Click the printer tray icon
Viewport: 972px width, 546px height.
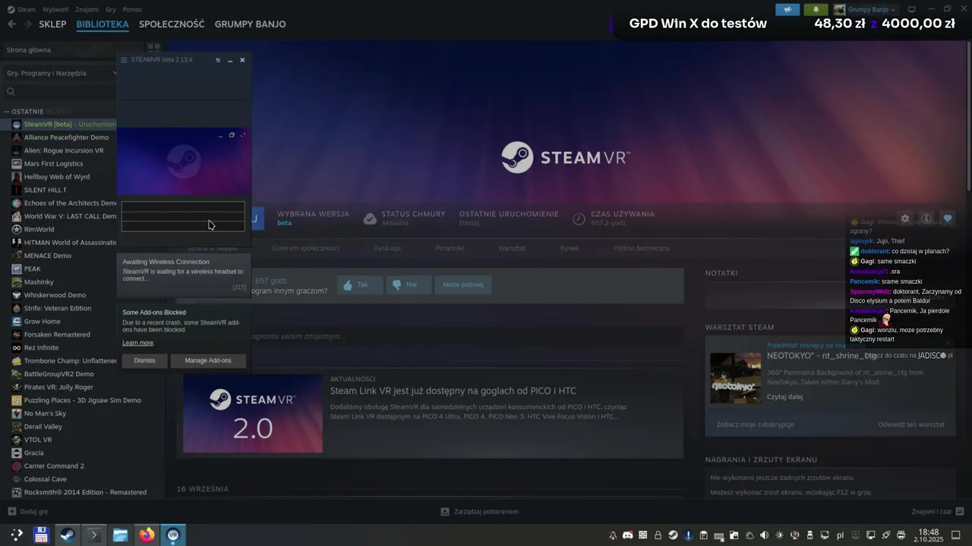[x=901, y=535]
